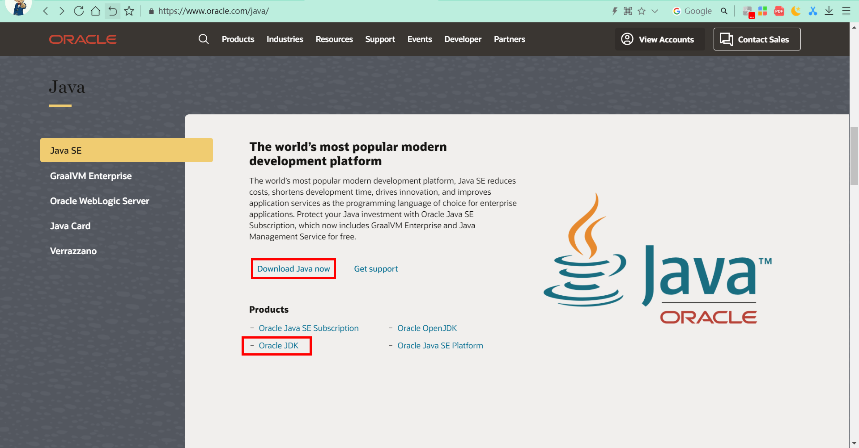859x448 pixels.
Task: Click the scrollbar up arrow
Action: click(854, 27)
